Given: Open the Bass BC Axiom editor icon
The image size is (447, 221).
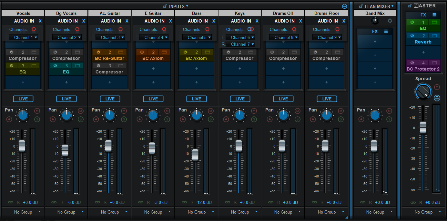Looking at the screenshot, I should (x=208, y=52).
